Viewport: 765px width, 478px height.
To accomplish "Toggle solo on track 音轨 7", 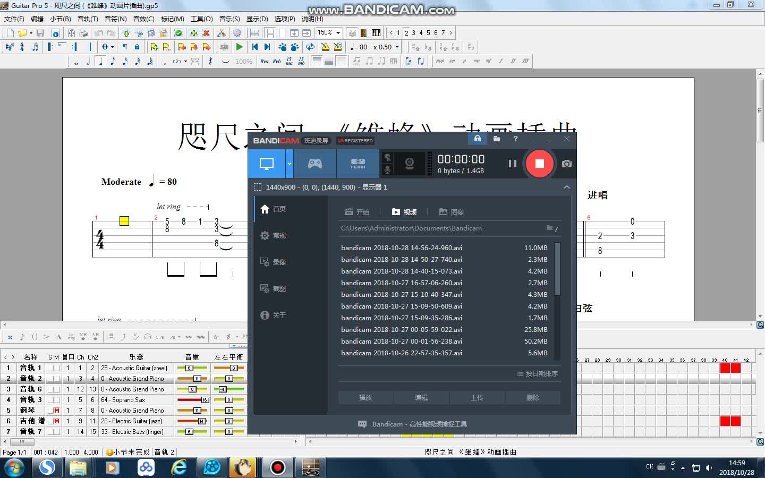I will (50, 431).
